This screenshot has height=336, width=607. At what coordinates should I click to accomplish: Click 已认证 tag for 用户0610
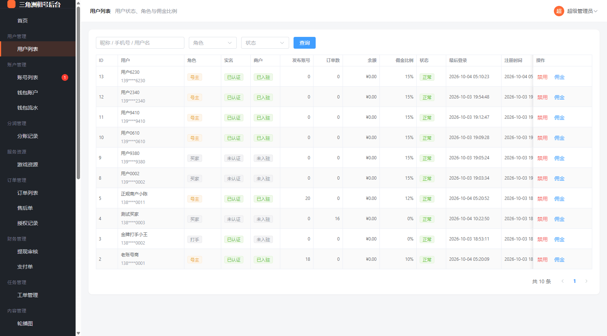[x=234, y=138]
